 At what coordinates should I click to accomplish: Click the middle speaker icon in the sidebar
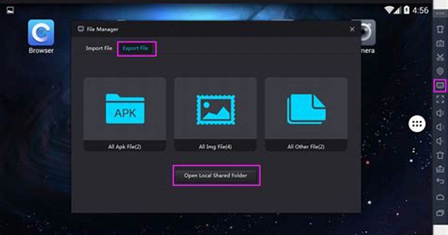(440, 127)
